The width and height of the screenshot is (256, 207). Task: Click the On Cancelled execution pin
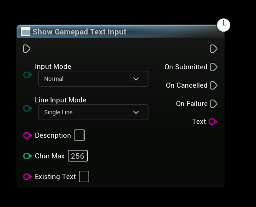[x=214, y=85]
